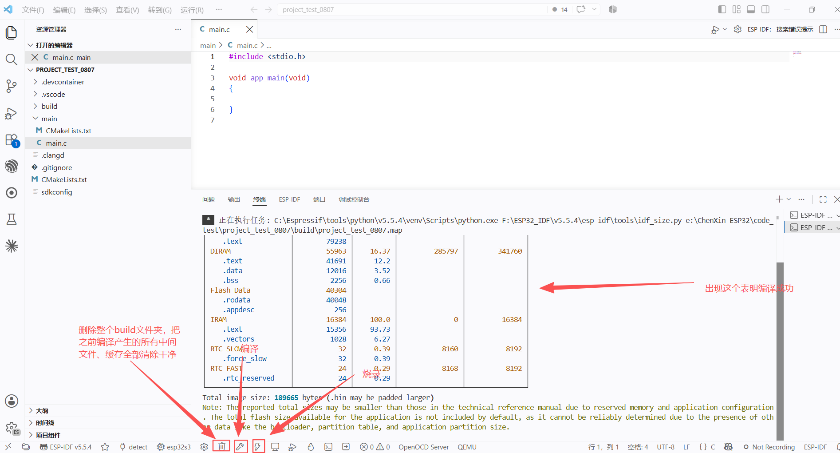Collapse the Open Editors section

[31, 45]
